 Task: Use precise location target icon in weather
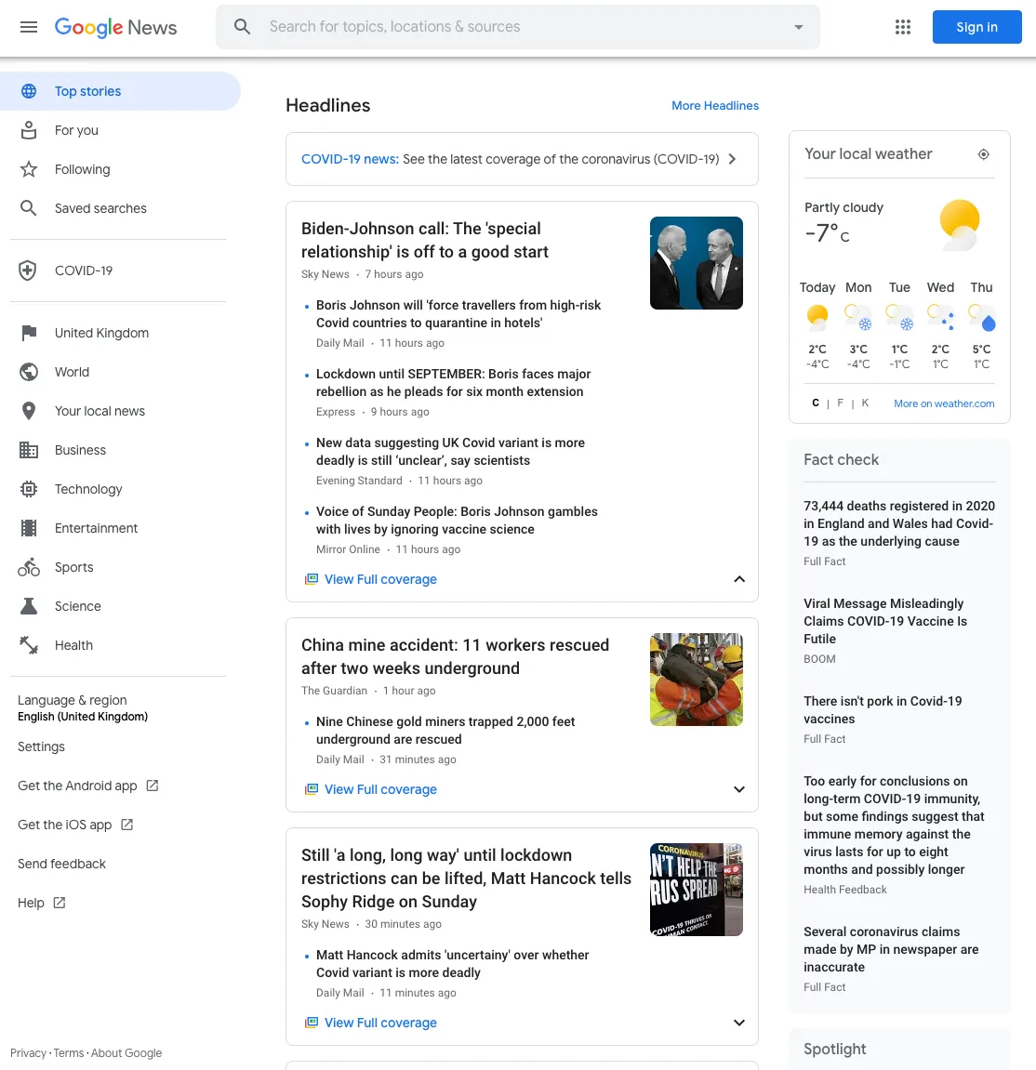[x=983, y=154]
